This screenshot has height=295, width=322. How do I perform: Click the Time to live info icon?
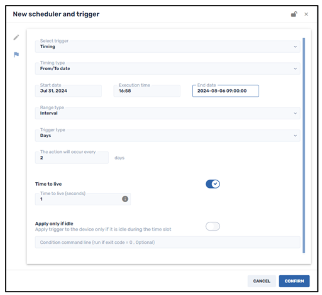(x=125, y=199)
